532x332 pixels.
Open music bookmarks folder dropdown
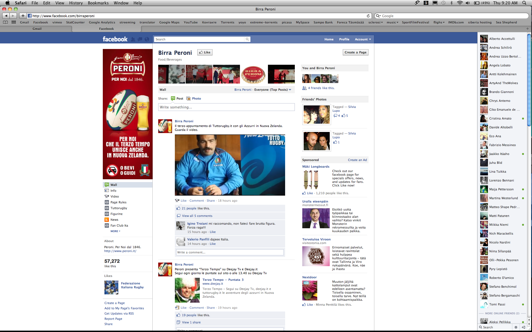[x=392, y=22]
